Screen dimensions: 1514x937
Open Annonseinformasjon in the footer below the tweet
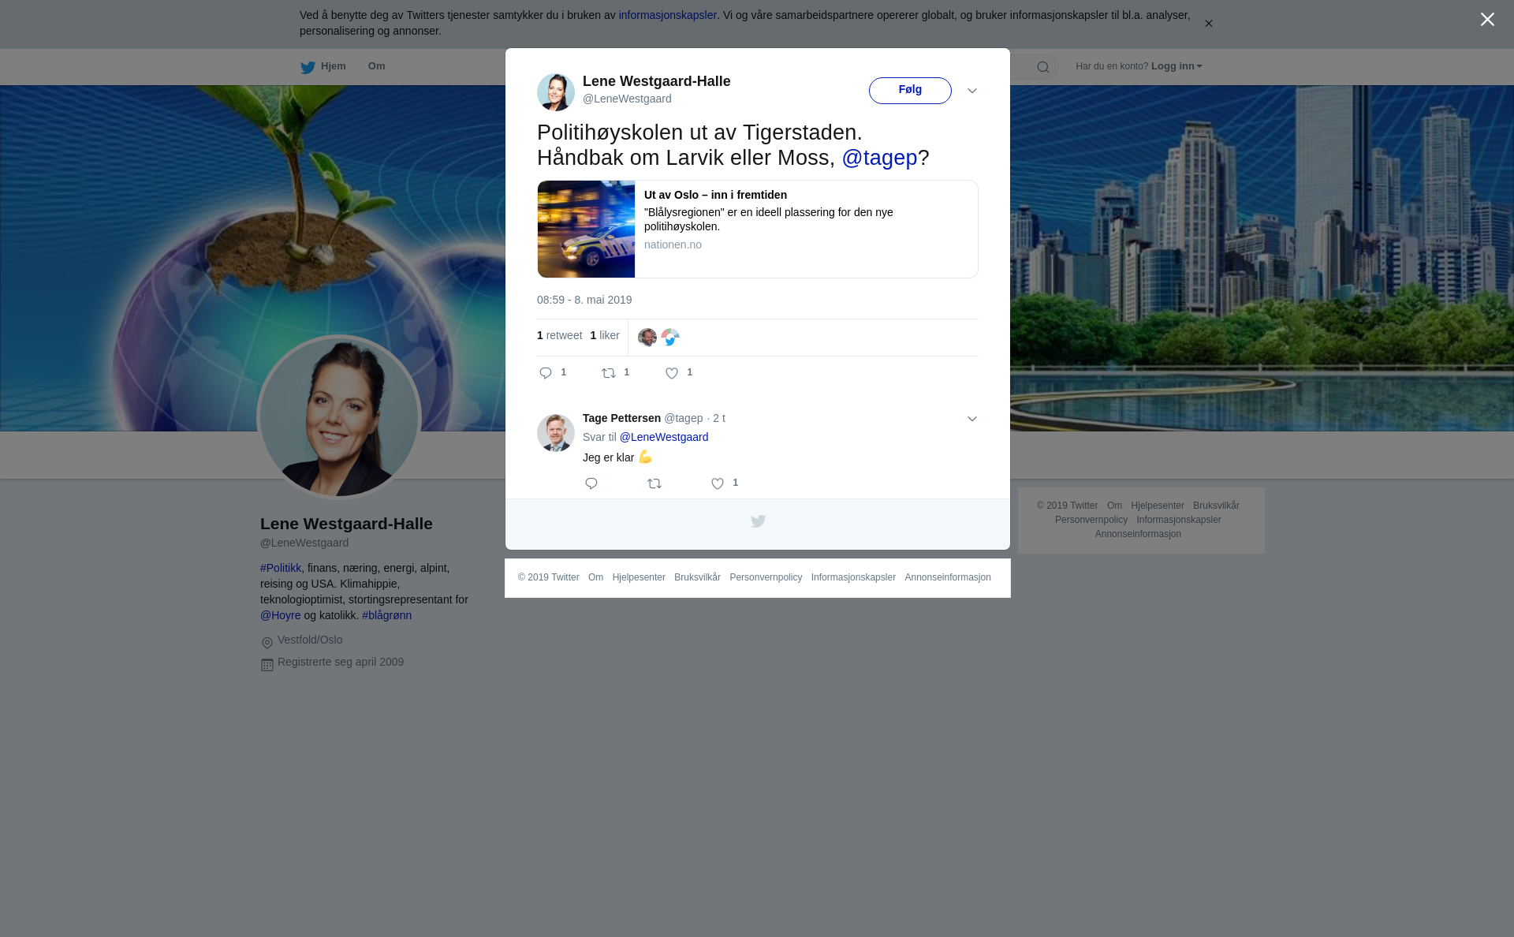point(948,577)
